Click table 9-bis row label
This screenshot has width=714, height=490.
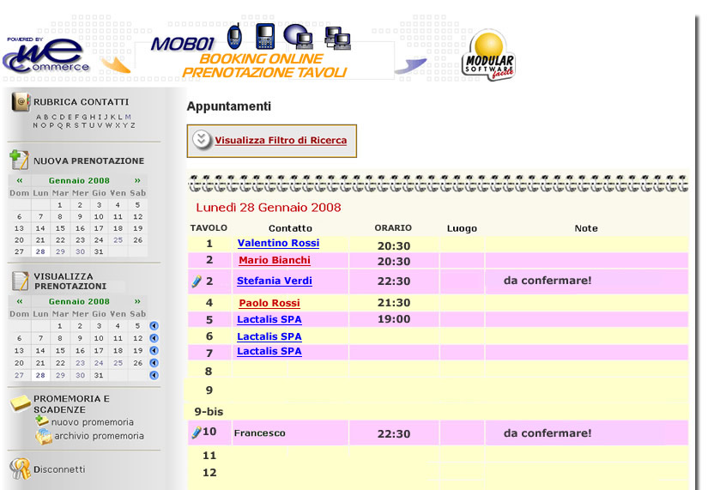209,412
